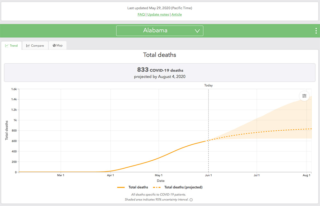Toggle the solid Total deaths legend item
Screen dimensions: 320x206
point(132,187)
